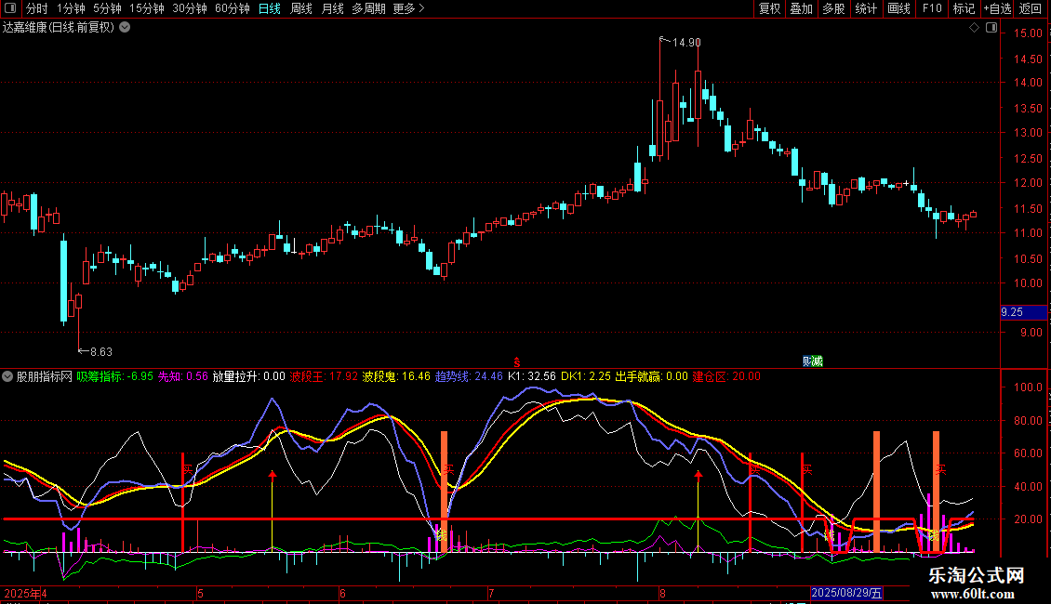
Task: Switch to 分时 intraday view
Action: point(37,8)
